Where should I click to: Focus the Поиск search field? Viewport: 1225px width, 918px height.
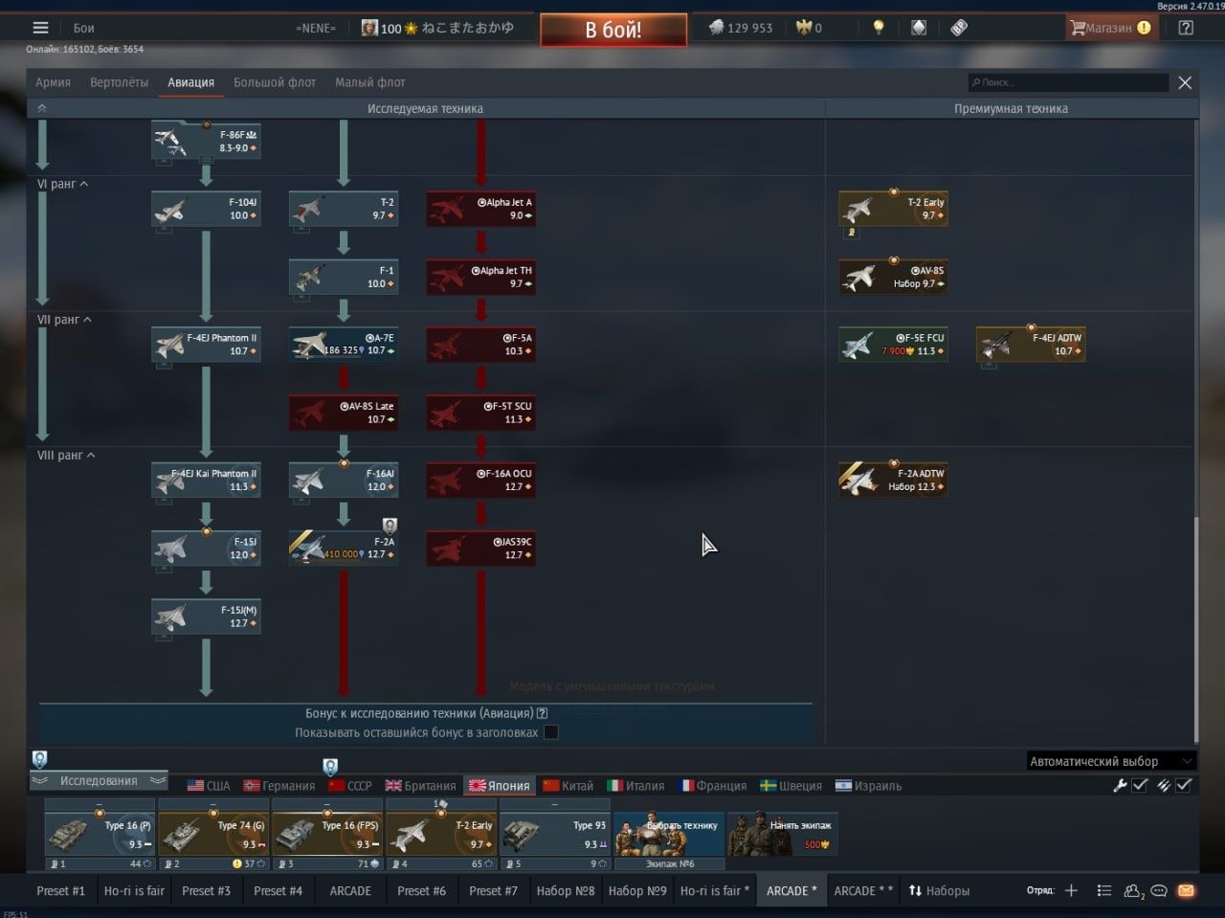(x=1068, y=82)
